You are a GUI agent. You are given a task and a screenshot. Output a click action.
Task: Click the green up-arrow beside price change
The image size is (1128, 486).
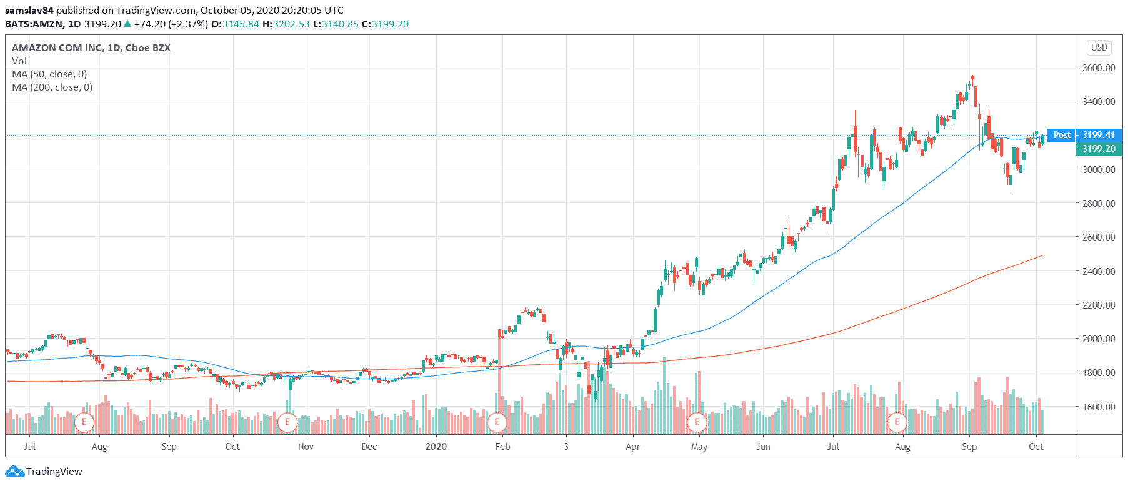point(127,24)
